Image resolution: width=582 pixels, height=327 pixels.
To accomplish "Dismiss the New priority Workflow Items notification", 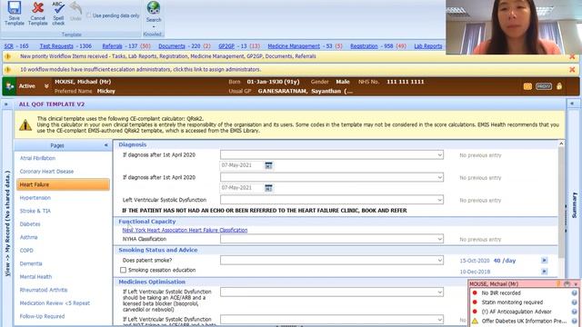I will coord(572,56).
